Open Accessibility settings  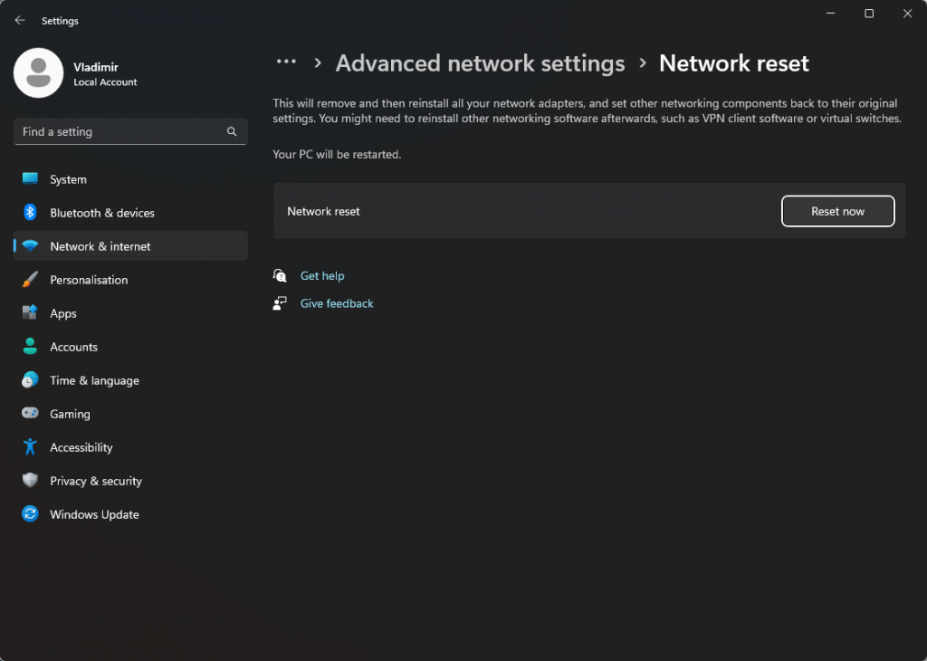tap(81, 447)
